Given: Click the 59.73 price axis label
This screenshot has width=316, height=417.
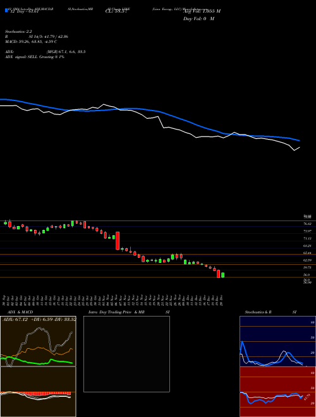Looking at the screenshot, I should (307, 268).
